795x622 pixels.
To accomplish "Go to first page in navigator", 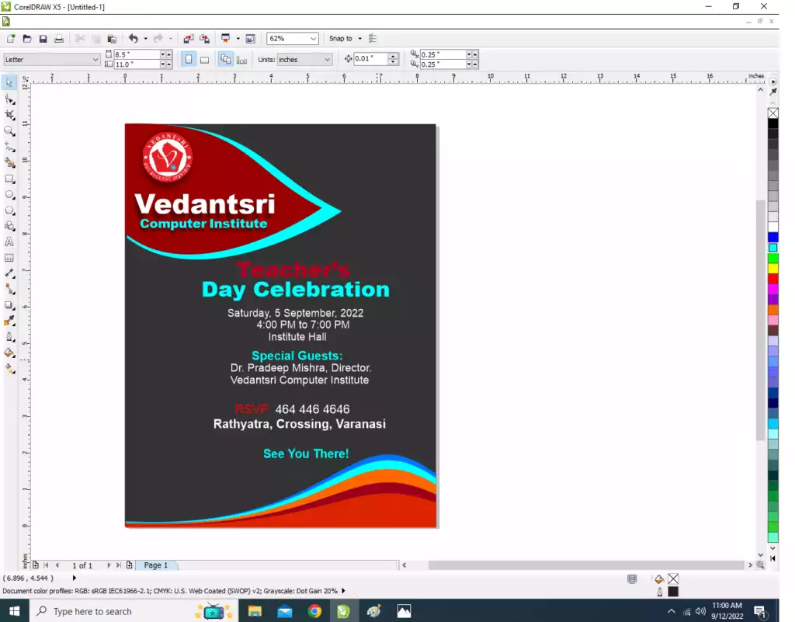I will [46, 565].
